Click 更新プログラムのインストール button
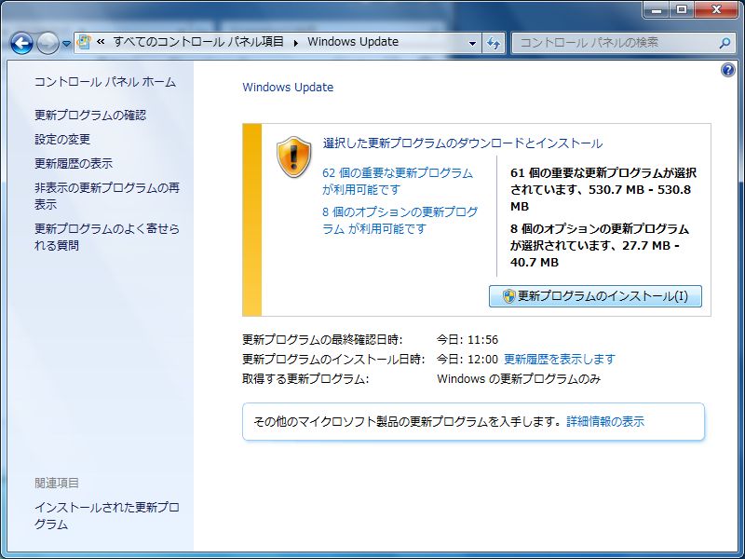 pos(595,296)
